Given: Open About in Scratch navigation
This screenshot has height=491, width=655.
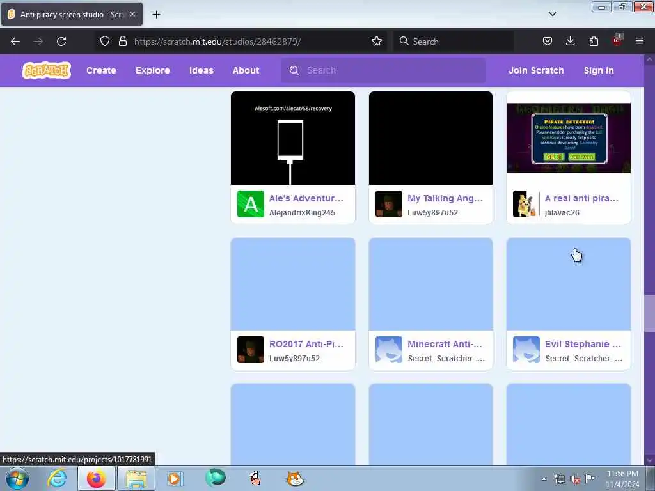Looking at the screenshot, I should pyautogui.click(x=246, y=70).
